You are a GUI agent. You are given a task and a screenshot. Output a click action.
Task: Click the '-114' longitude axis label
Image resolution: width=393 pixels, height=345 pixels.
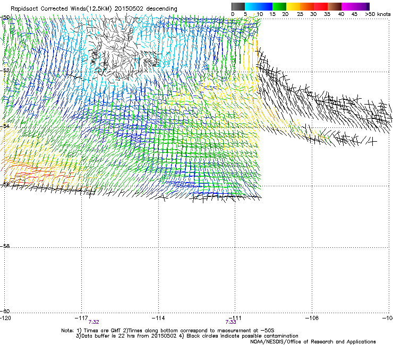pyautogui.click(x=158, y=318)
